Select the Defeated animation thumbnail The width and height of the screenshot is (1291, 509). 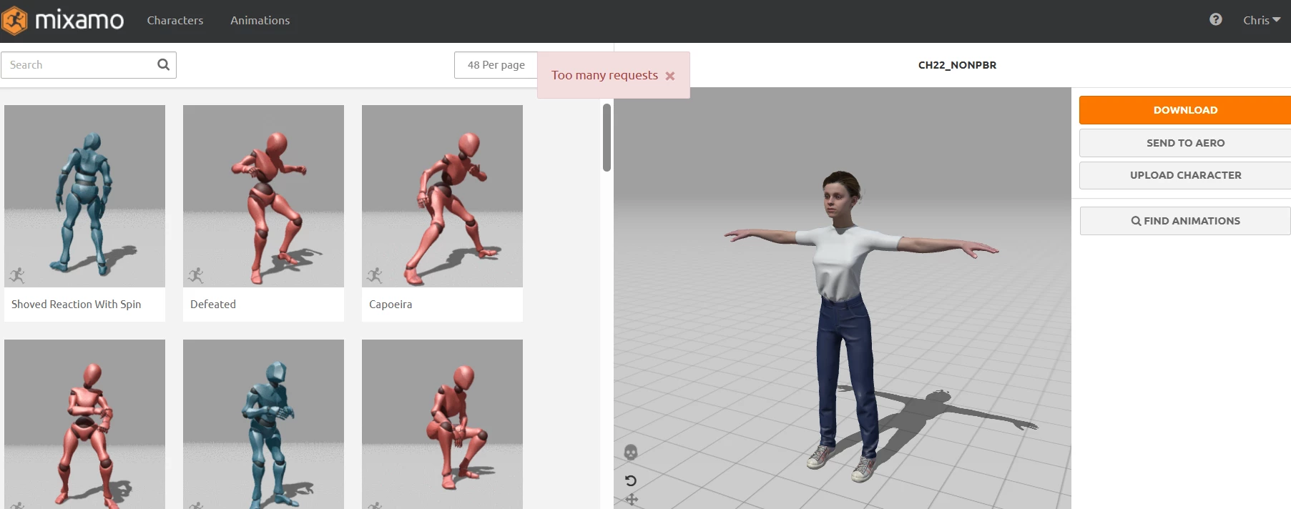263,196
